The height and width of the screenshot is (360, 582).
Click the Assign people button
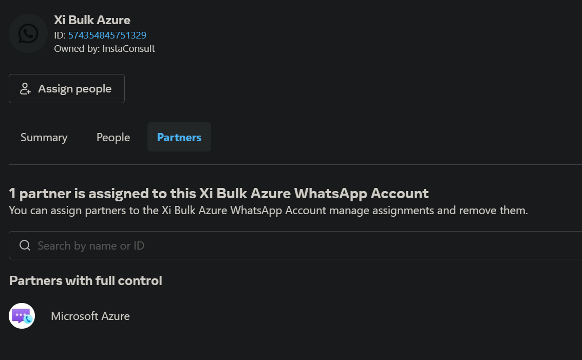click(67, 89)
